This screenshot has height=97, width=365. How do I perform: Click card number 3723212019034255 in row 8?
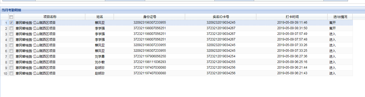[x=221, y=62]
